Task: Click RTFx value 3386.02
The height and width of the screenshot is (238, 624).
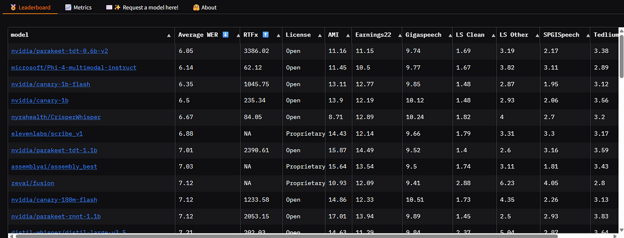Action: click(x=256, y=51)
